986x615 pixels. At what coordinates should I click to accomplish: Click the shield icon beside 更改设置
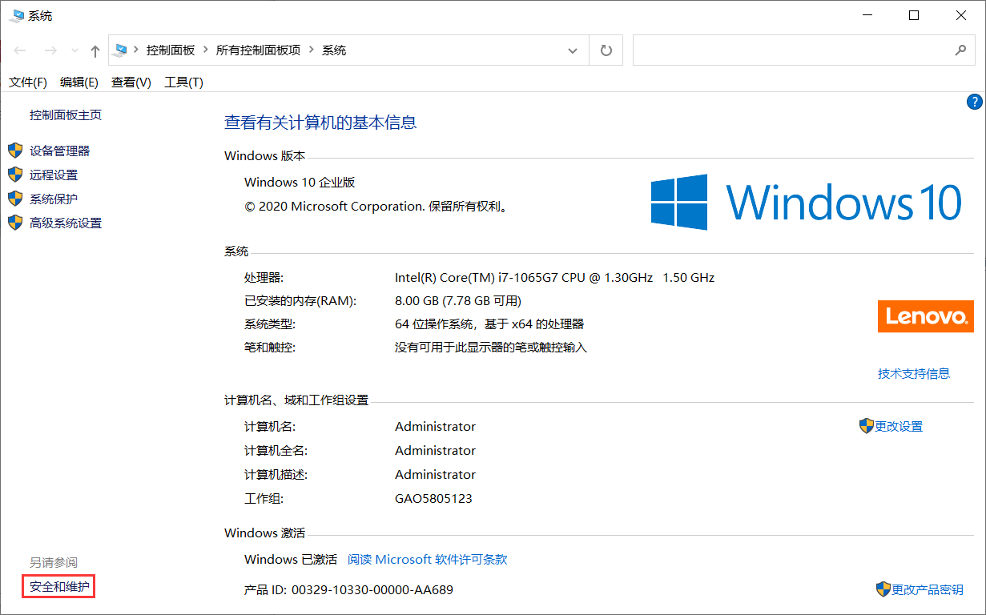click(x=866, y=426)
